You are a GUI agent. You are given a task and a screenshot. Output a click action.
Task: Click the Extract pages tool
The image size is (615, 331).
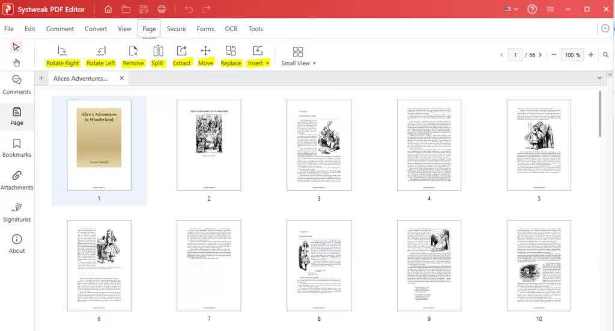point(181,56)
